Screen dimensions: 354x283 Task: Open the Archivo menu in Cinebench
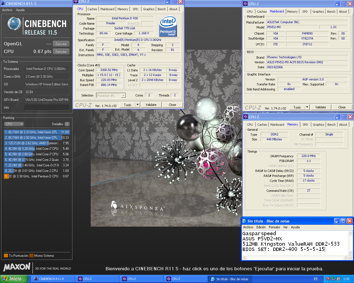click(x=7, y=10)
